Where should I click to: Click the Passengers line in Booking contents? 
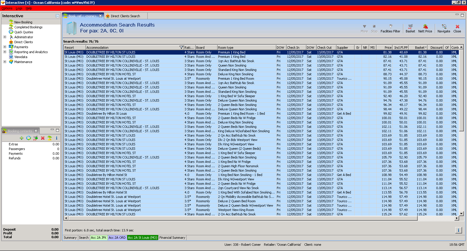pos(31,149)
